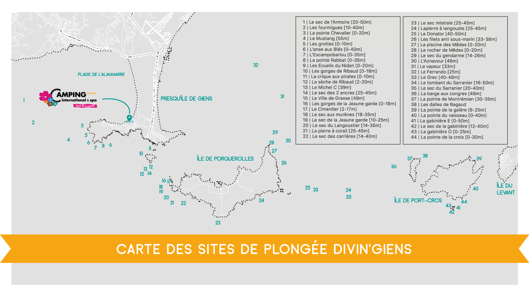Click dive site marker 25 on map
The width and height of the screenshot is (529, 297).
tap(307, 188)
